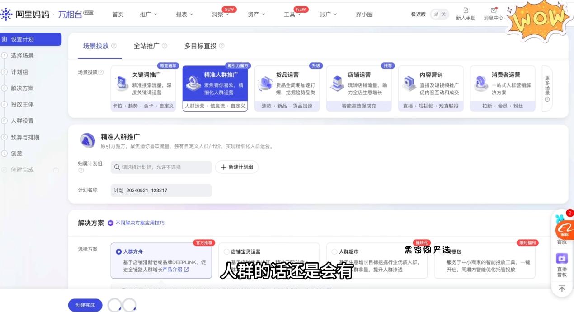Open the 新人手册 guide icon
The height and width of the screenshot is (312, 574).
(466, 10)
